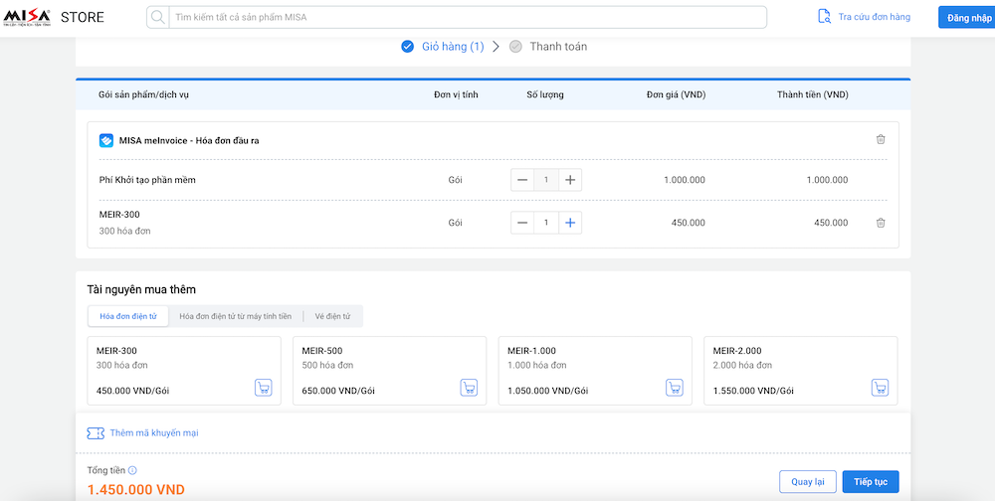
Task: Click the order lookup document icon
Action: click(824, 17)
